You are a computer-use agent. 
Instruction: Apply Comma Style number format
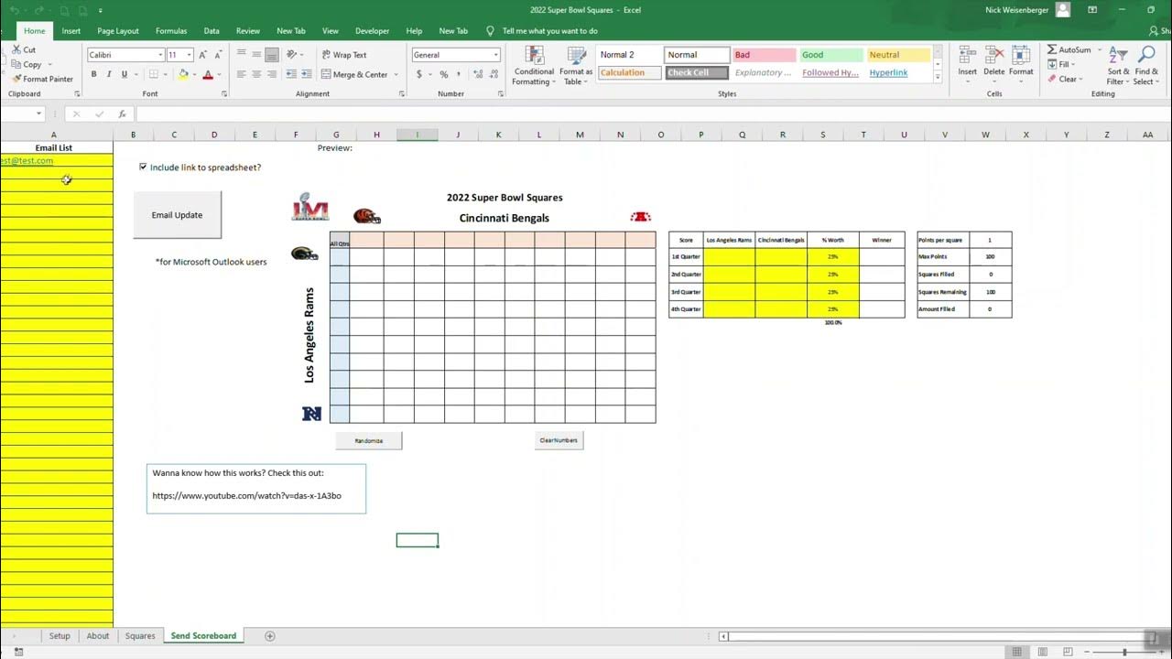pyautogui.click(x=459, y=74)
